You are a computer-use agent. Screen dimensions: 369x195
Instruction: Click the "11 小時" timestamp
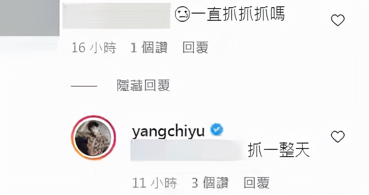click(x=154, y=182)
